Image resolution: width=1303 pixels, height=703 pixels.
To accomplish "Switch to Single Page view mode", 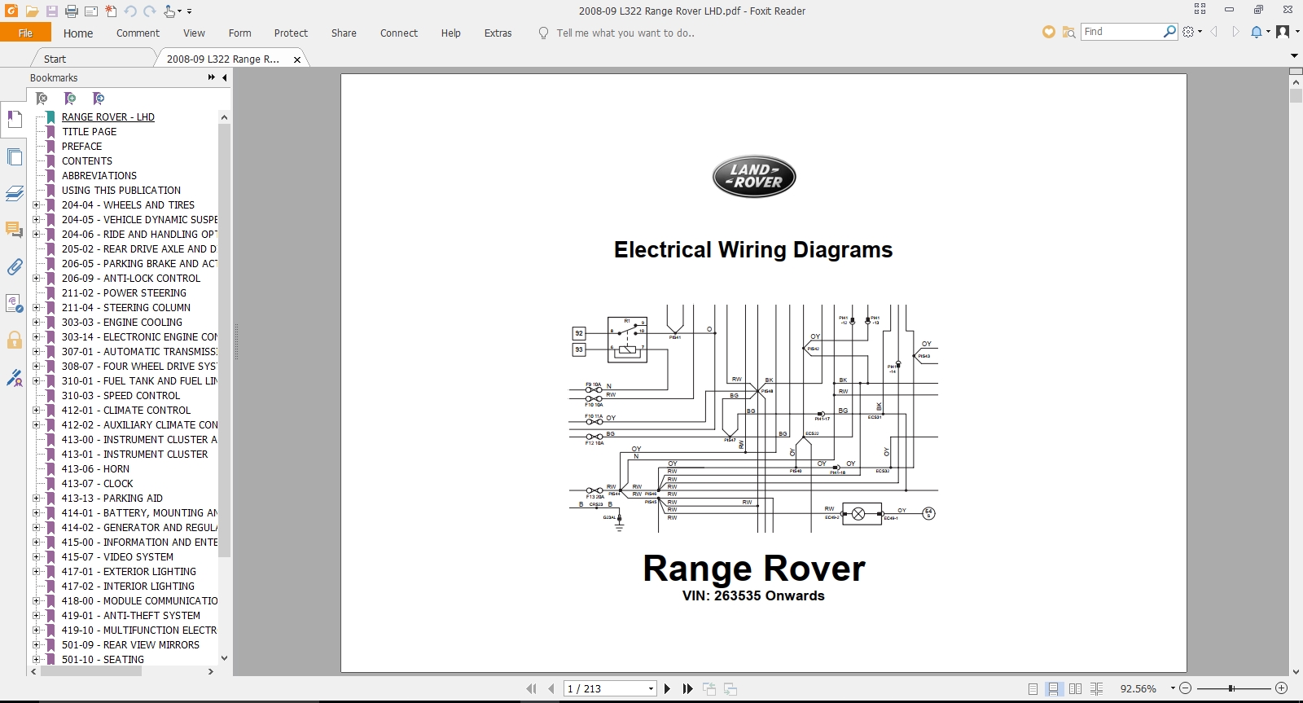I will click(1033, 688).
